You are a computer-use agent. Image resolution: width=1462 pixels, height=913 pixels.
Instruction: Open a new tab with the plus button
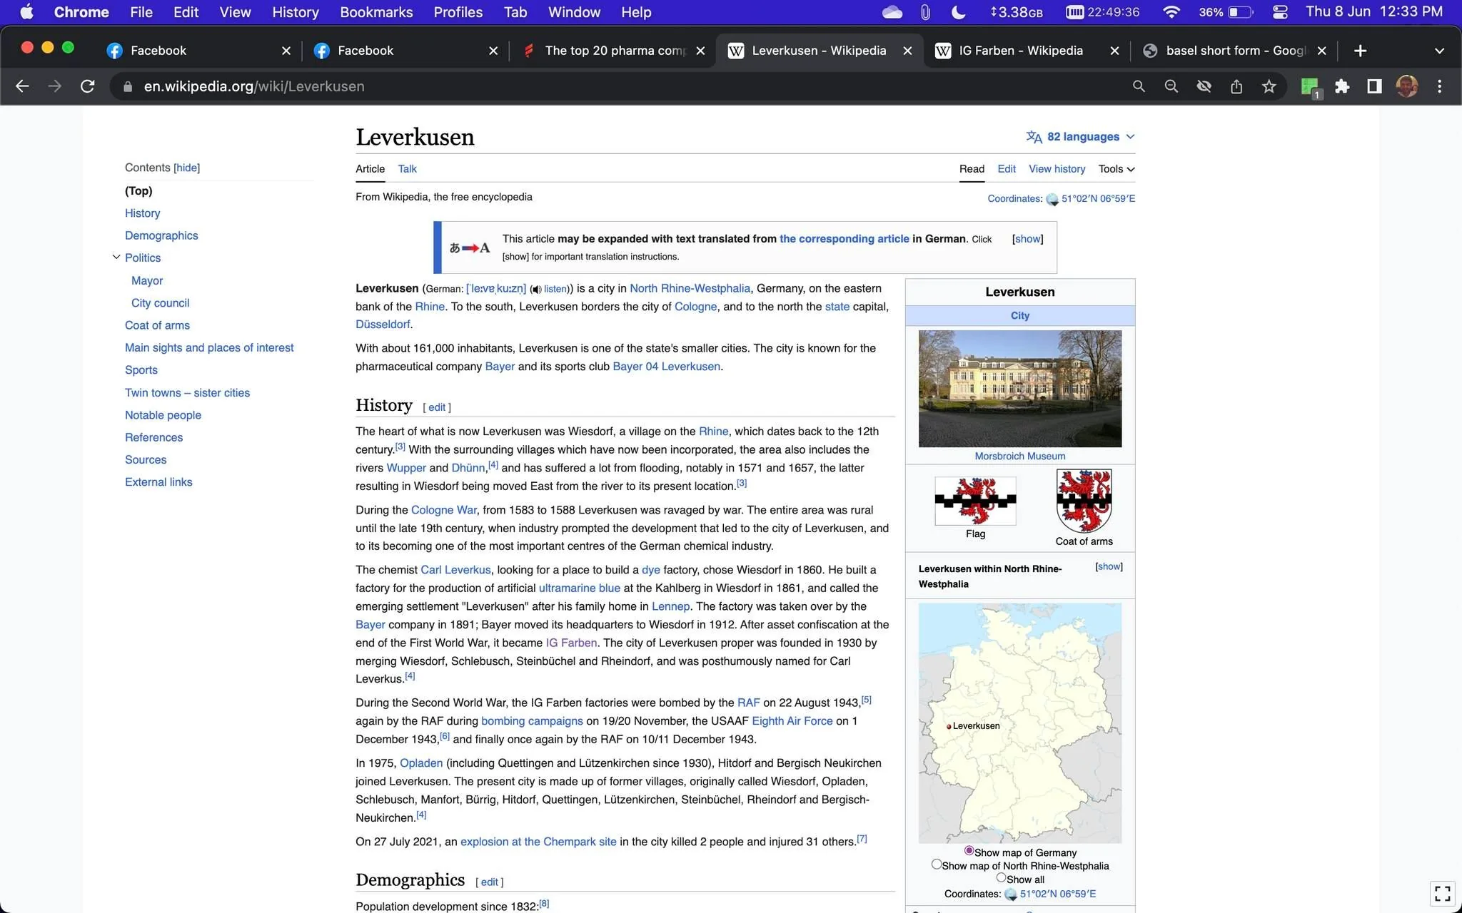click(1360, 51)
